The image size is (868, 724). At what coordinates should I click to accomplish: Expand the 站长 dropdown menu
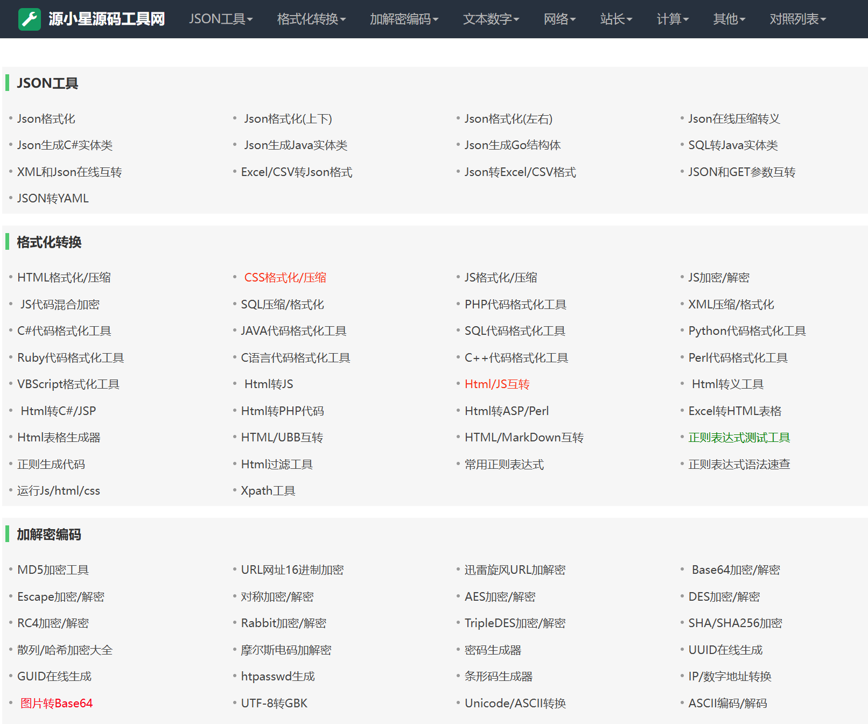coord(615,19)
